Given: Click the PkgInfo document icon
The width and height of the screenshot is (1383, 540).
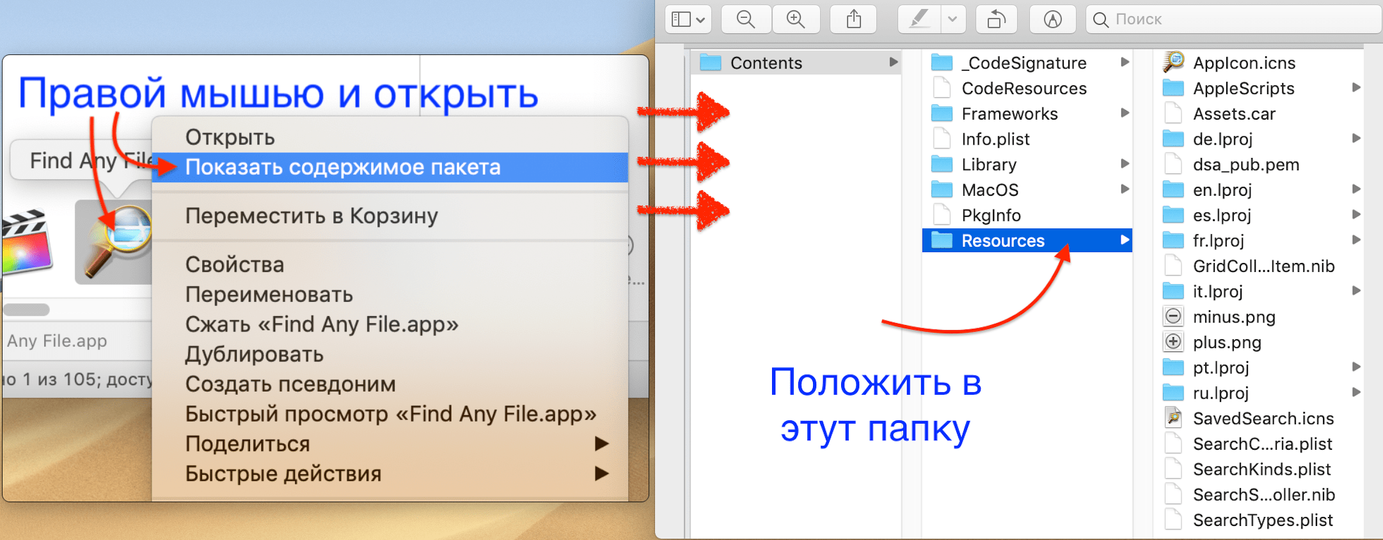Looking at the screenshot, I should (942, 215).
